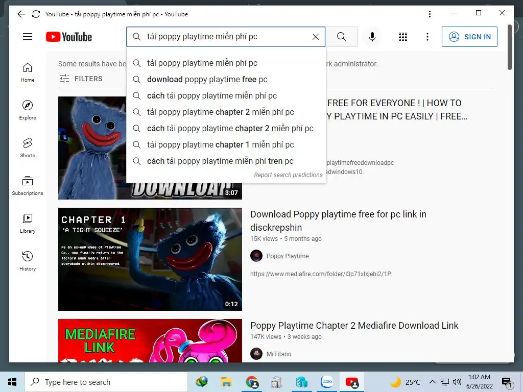Select suggestion ending with 'tren pc'
Viewport: 523px width, 392px height.
pos(226,161)
